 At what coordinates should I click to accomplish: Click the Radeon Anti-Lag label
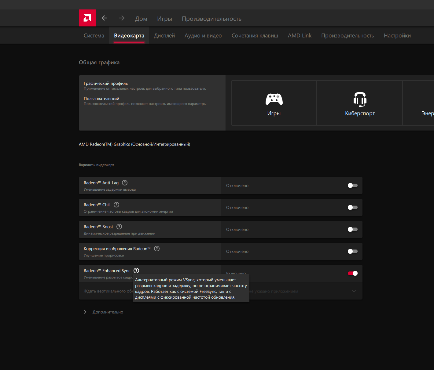101,183
